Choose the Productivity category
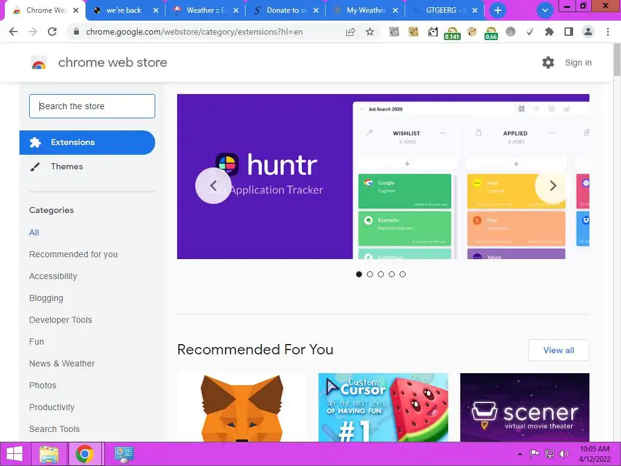This screenshot has width=621, height=466. (x=52, y=407)
